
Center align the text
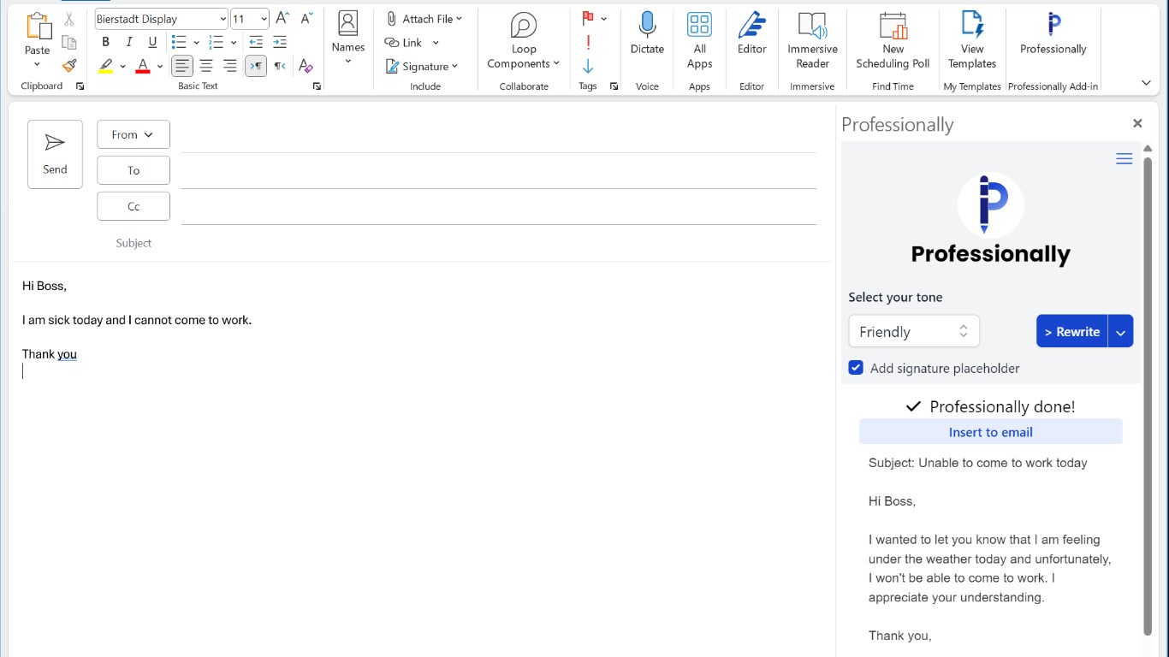(206, 66)
